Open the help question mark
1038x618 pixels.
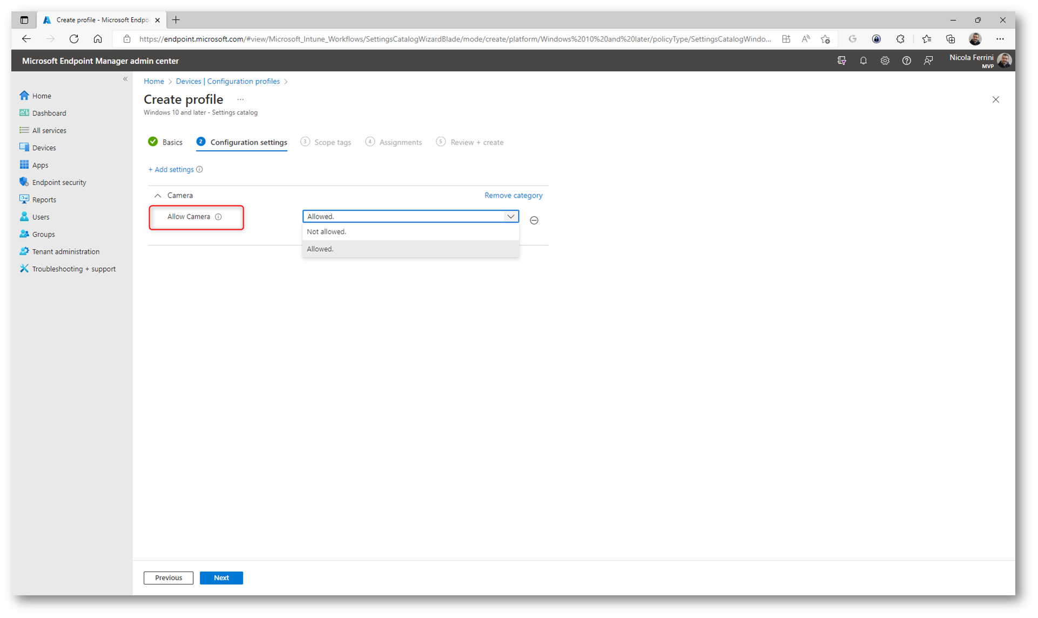click(x=906, y=61)
